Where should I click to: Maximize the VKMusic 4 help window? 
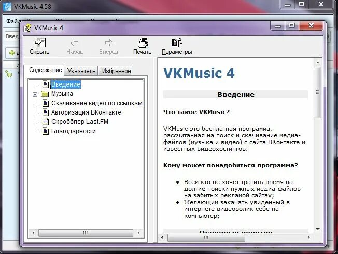tap(292, 25)
